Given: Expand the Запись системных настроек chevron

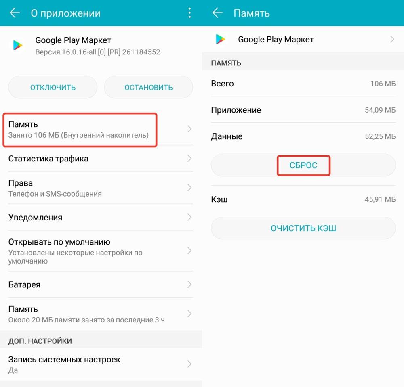Looking at the screenshot, I should click(x=189, y=364).
